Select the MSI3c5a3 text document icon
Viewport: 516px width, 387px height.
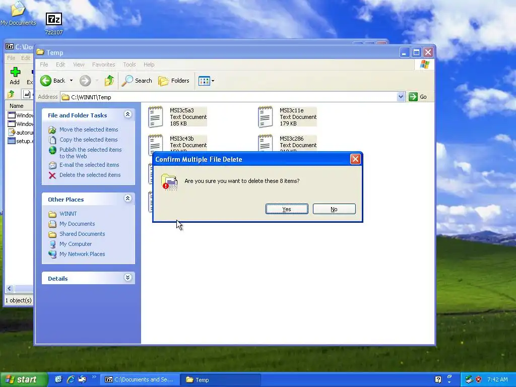click(x=155, y=117)
